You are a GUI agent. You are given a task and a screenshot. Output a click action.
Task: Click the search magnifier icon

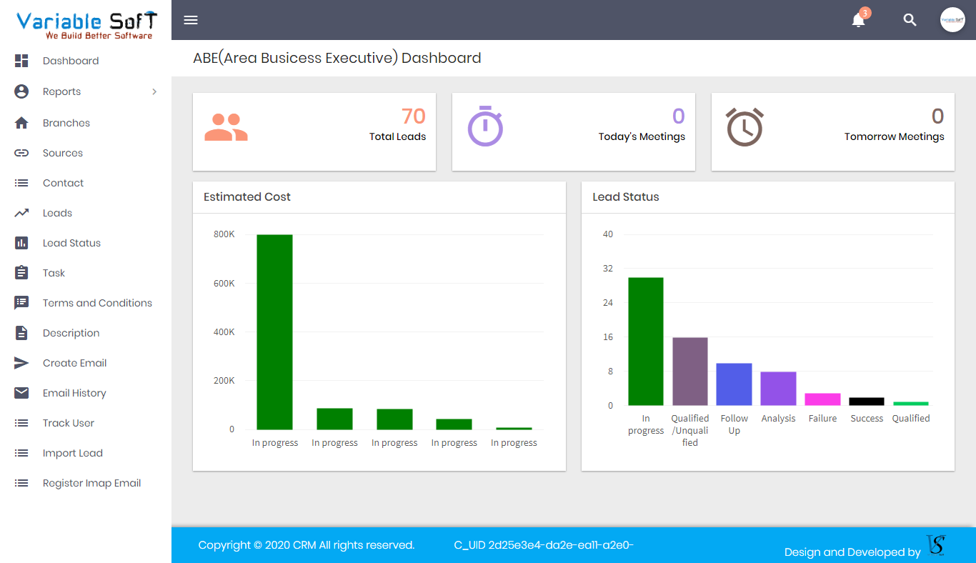[910, 20]
